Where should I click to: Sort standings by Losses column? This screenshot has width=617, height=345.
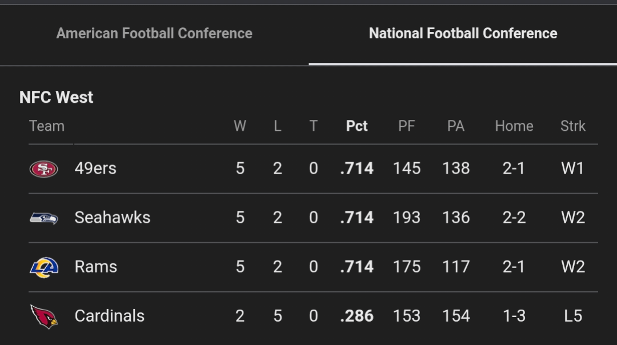point(277,126)
